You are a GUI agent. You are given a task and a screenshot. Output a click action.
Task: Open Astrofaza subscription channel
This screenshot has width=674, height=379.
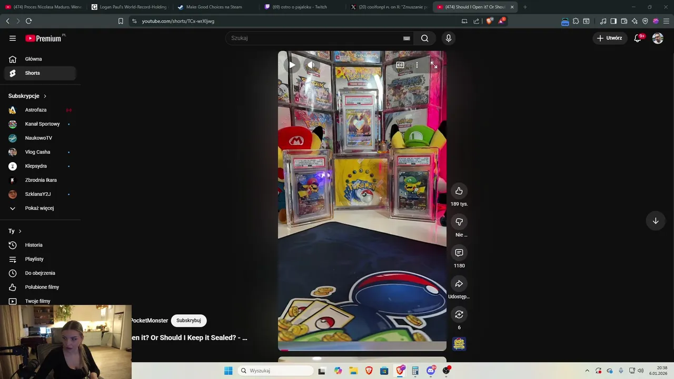[40, 110]
